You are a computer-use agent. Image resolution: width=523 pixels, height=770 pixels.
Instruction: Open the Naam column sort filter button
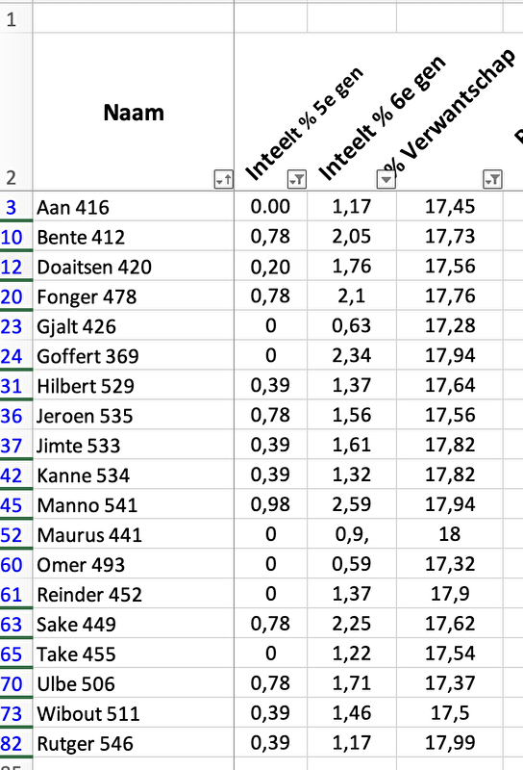(x=224, y=179)
